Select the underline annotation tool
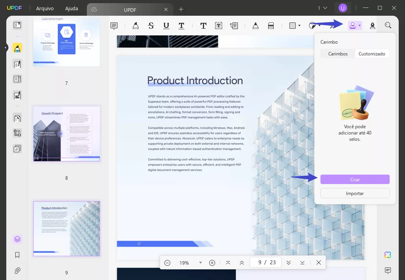This screenshot has width=405, height=280. pos(166,25)
